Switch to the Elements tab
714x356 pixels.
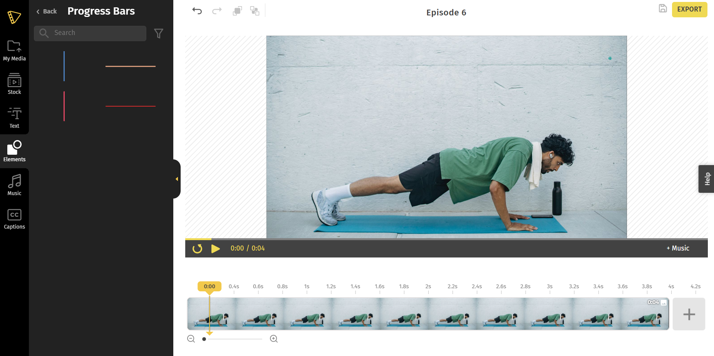[14, 151]
